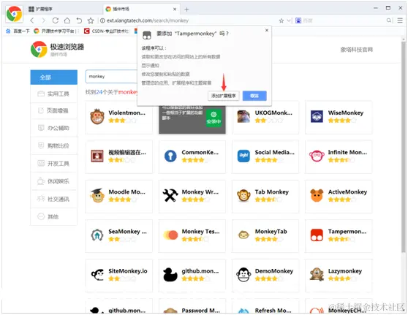Click page vertical scrollbar
408x315 pixels.
pos(404,147)
